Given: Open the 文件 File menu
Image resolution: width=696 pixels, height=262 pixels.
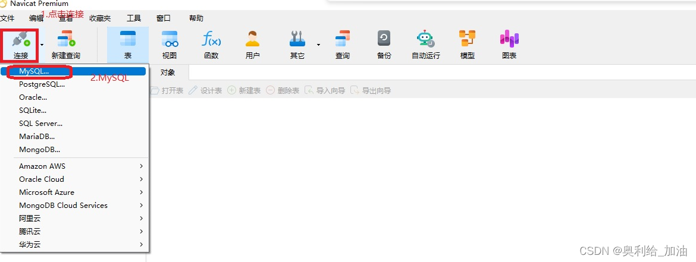Looking at the screenshot, I should (x=7, y=18).
